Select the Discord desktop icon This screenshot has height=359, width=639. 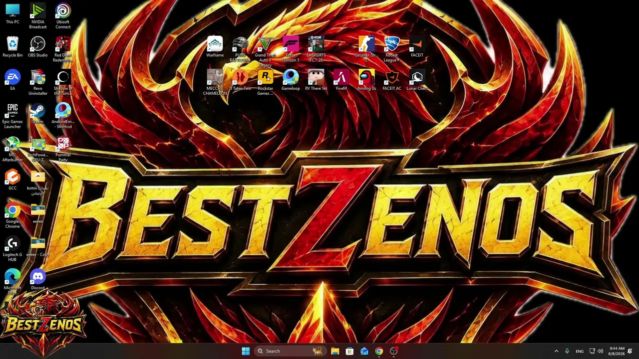(38, 280)
